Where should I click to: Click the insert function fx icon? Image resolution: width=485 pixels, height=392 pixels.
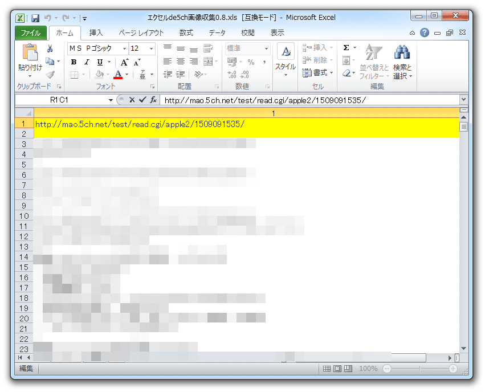153,100
